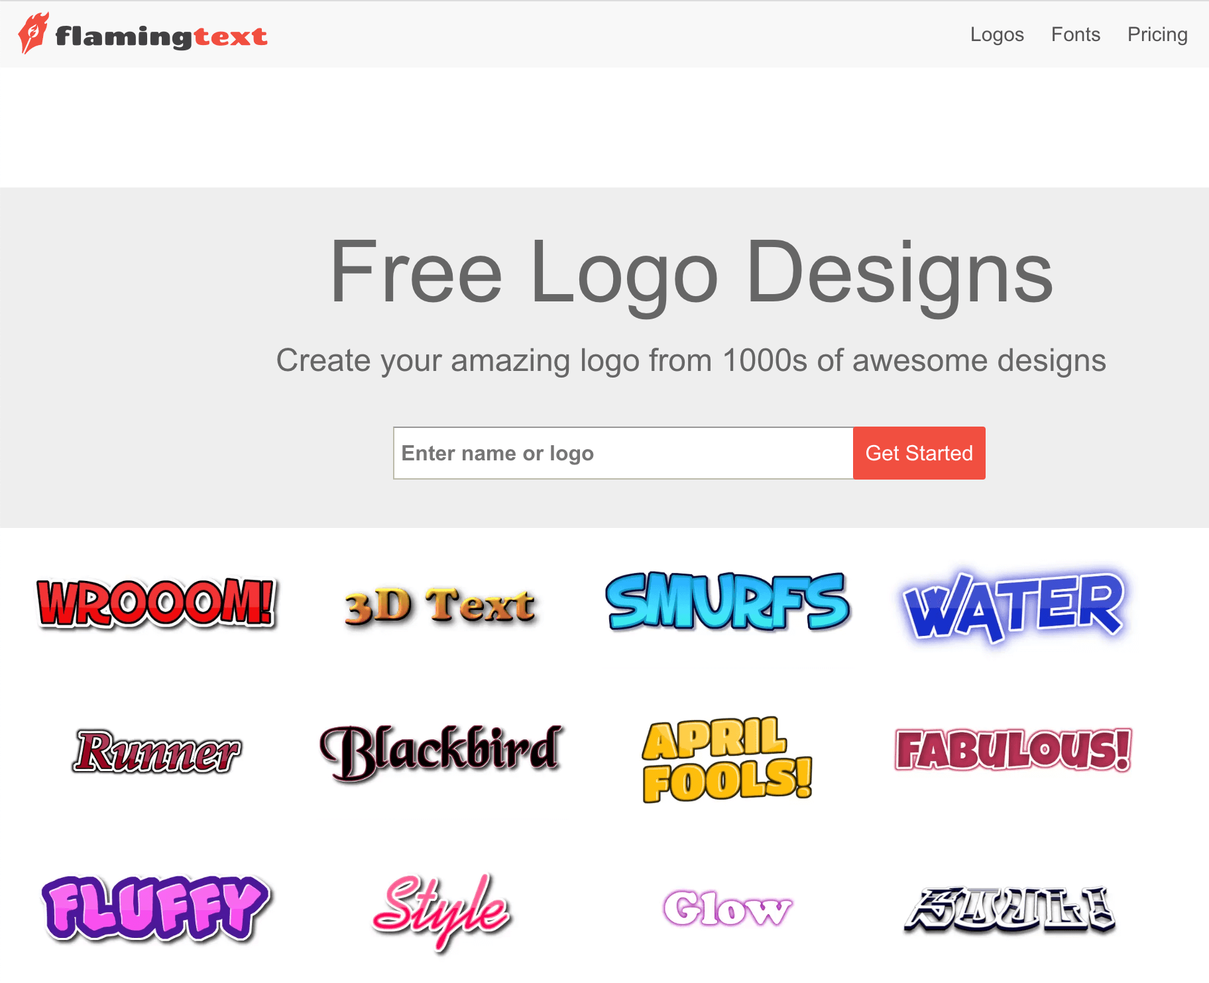This screenshot has width=1209, height=983.
Task: Pick the SMURFS blue logo design
Action: coord(728,601)
